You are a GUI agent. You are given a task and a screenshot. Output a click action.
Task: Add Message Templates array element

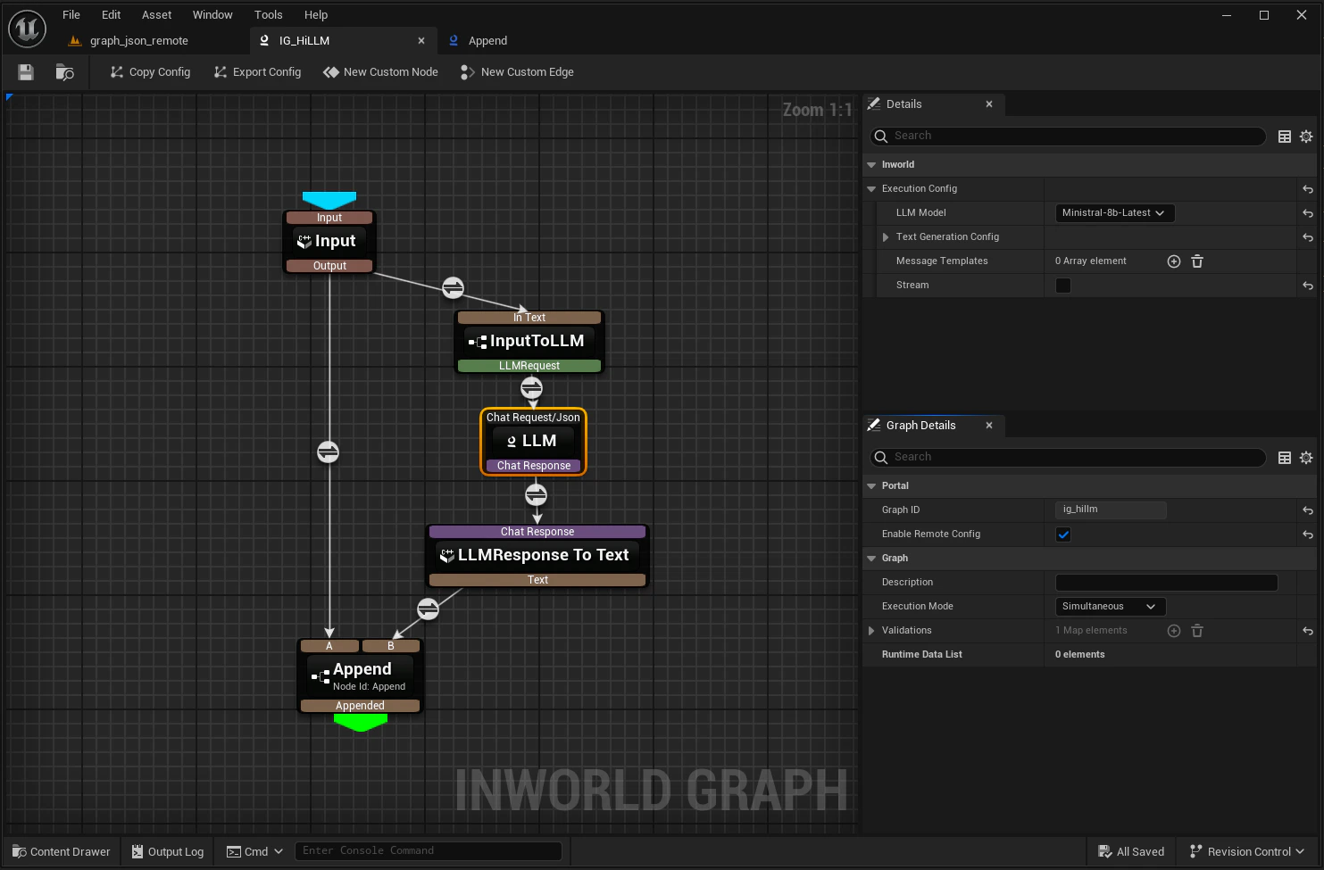coord(1174,261)
